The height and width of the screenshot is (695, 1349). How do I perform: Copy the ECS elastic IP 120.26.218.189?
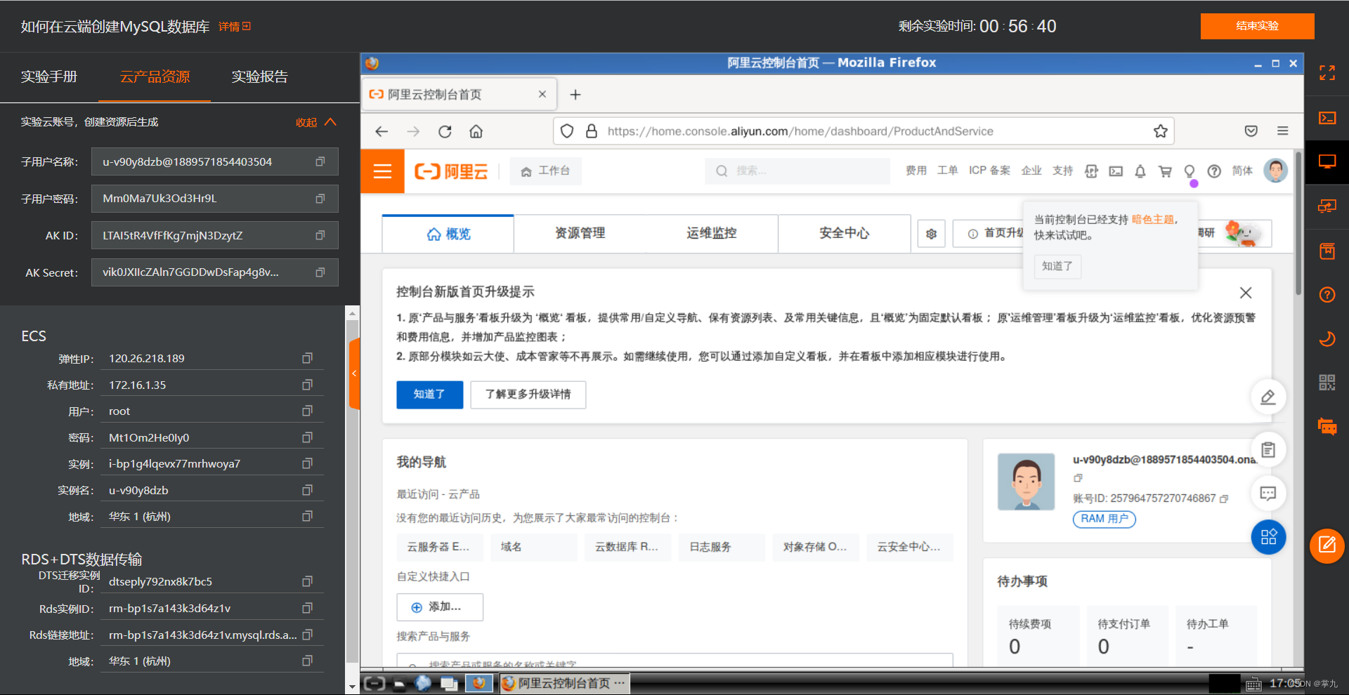pos(307,358)
